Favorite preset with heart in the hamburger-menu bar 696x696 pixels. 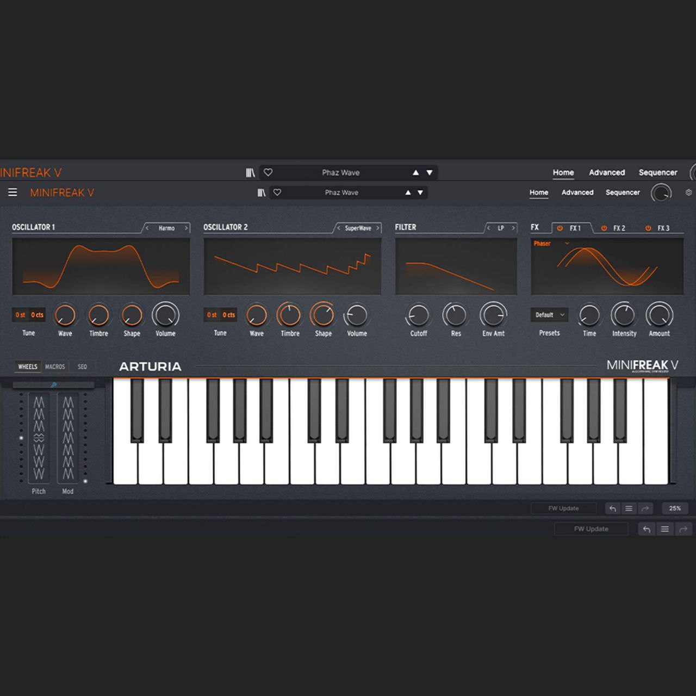[277, 192]
